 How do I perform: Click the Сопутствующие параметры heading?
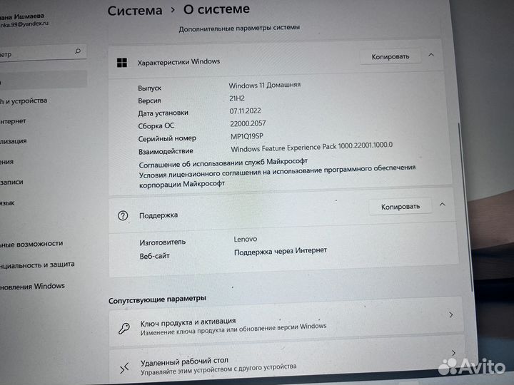(x=157, y=299)
